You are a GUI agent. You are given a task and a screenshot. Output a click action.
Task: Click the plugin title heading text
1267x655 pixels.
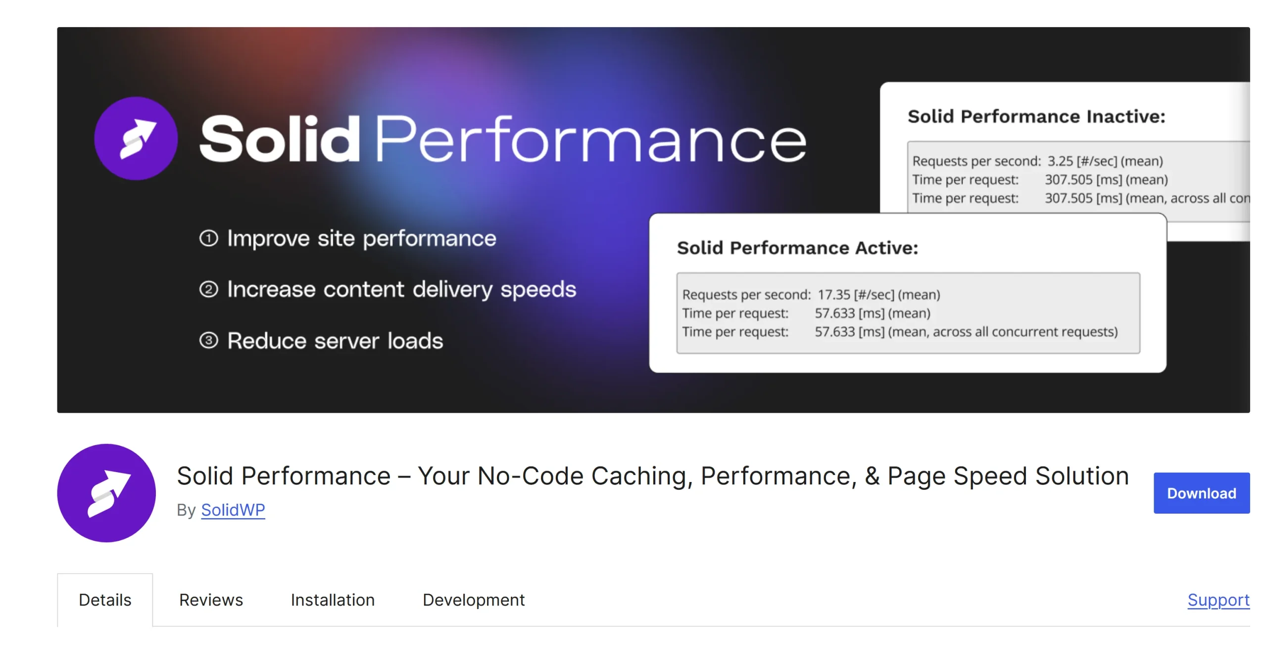pyautogui.click(x=652, y=476)
